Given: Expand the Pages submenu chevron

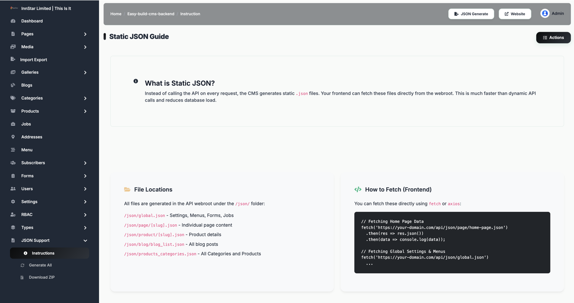Looking at the screenshot, I should point(85,34).
